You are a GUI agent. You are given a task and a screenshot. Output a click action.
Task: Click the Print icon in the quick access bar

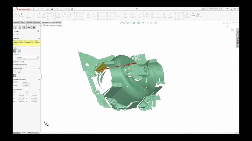click(x=52, y=9)
